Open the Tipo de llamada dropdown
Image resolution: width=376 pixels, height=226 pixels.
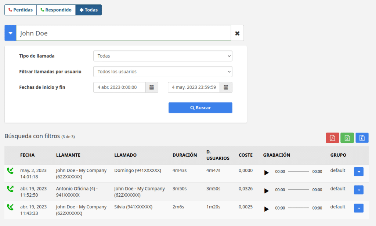click(163, 56)
